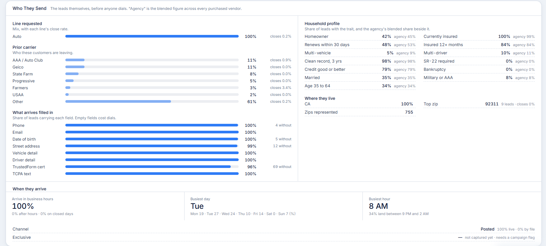Click "69 without" beside TrustedForm cert
This screenshot has width=546, height=246.
282,167
